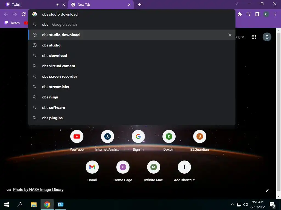This screenshot has width=281, height=210.
Task: Open the Chrome three-dot menu
Action: (275, 14)
